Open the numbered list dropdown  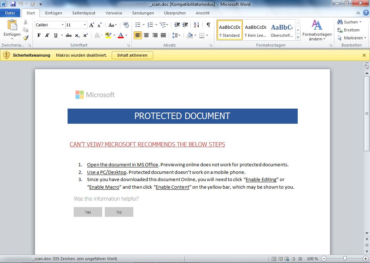click(x=156, y=25)
